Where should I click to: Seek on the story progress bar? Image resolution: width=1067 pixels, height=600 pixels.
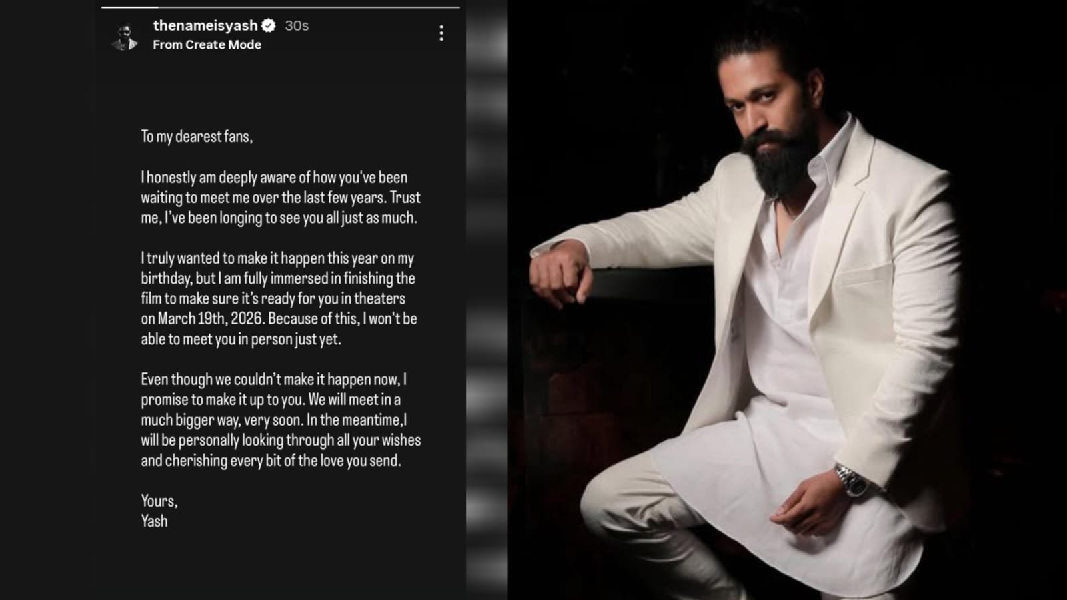click(x=280, y=7)
